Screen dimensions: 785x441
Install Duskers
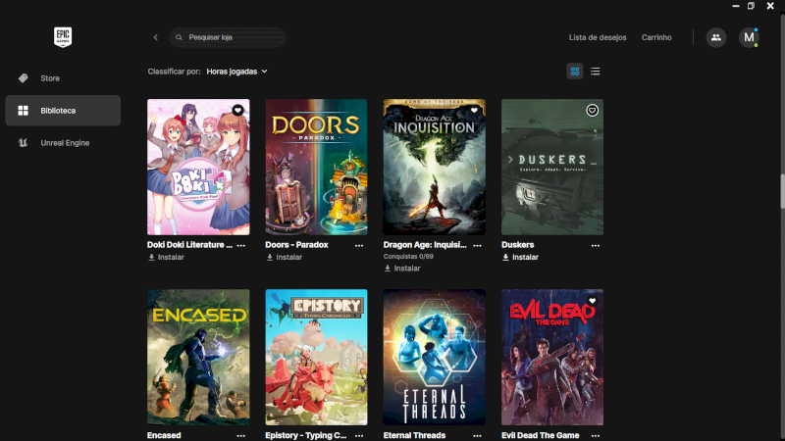(x=520, y=257)
